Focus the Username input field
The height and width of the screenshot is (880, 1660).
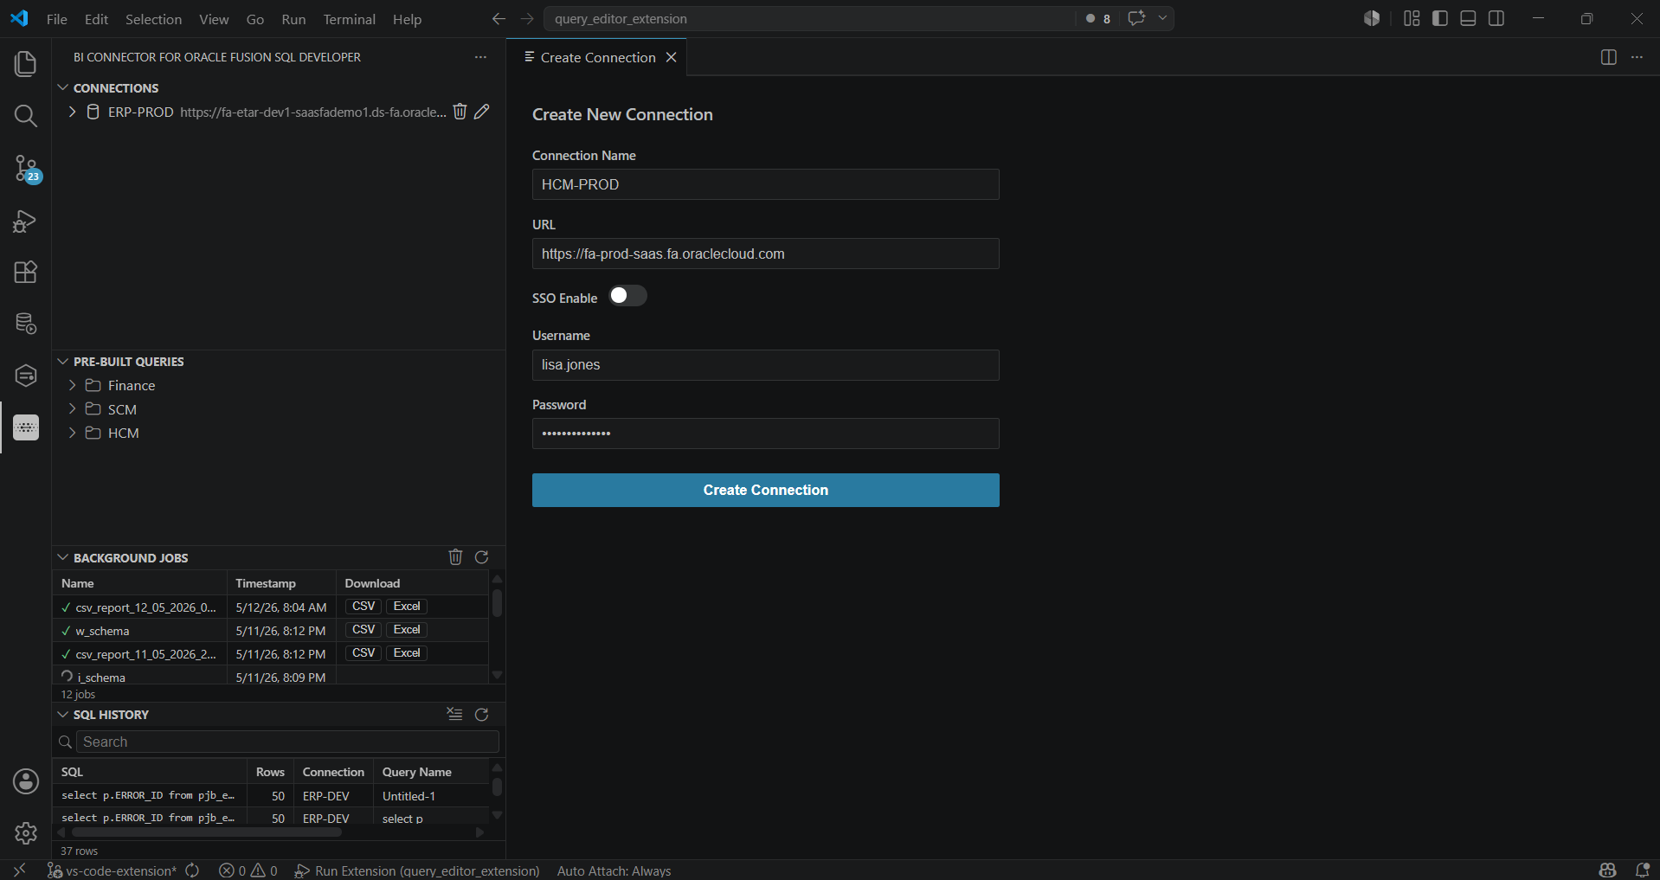point(766,364)
